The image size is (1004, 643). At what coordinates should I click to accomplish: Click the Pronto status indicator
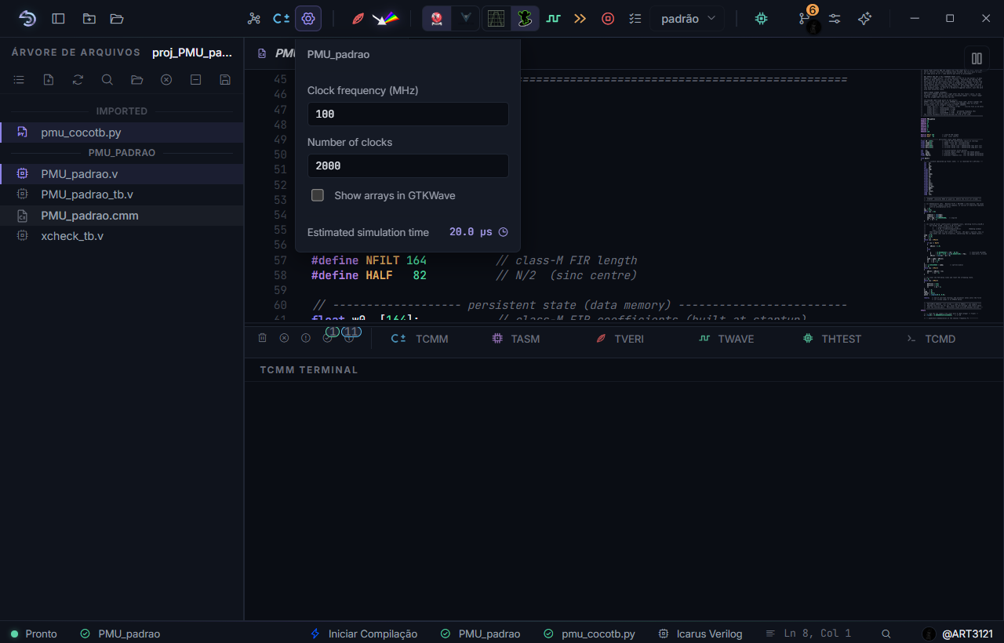(x=34, y=634)
